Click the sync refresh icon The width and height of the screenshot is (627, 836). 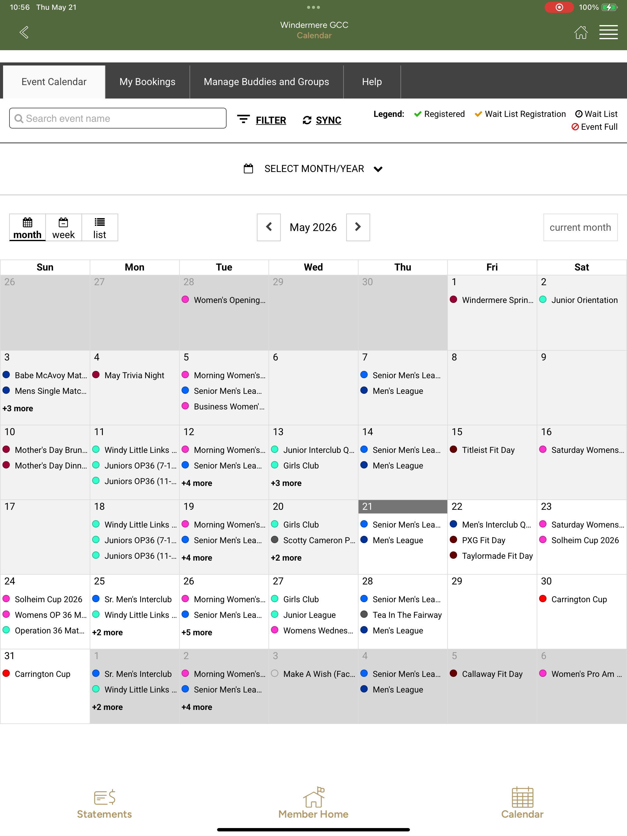pyautogui.click(x=307, y=120)
